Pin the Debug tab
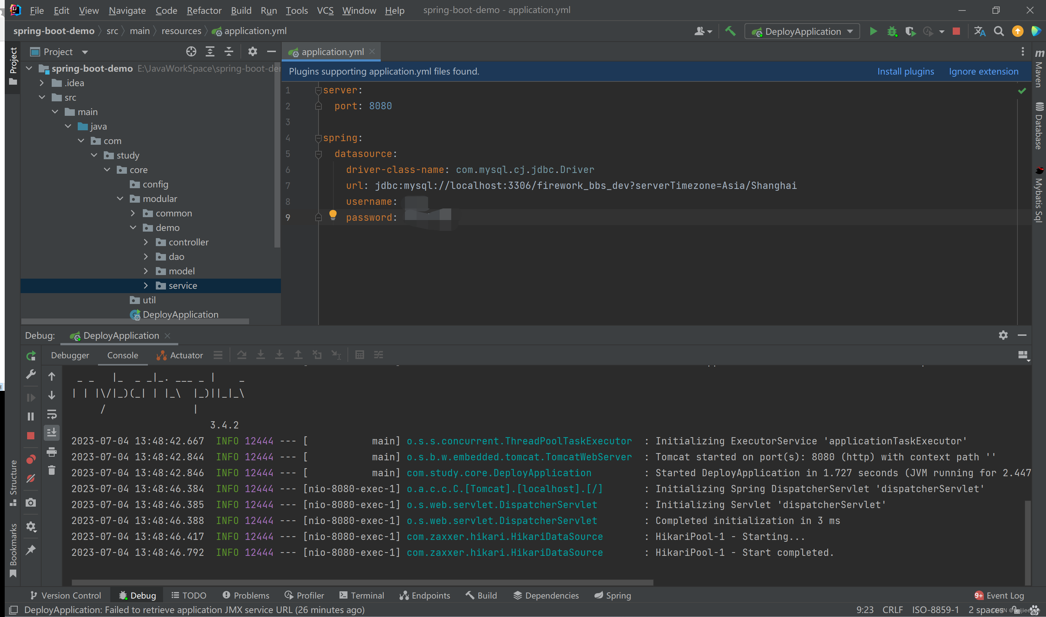 point(31,550)
